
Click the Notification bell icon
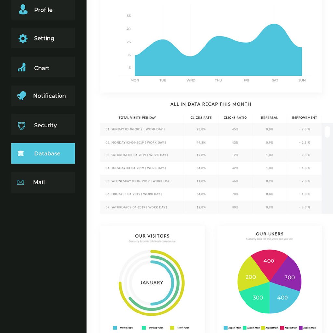[21, 96]
